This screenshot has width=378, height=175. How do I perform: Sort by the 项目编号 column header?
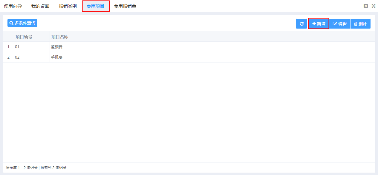(x=32, y=37)
